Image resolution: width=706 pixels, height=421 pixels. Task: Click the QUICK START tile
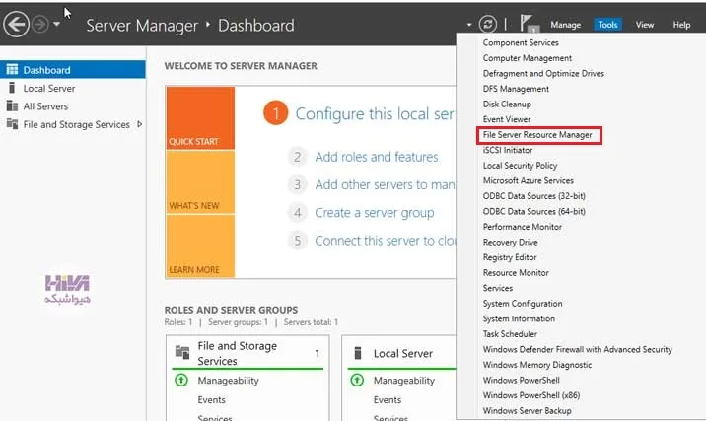(x=200, y=118)
